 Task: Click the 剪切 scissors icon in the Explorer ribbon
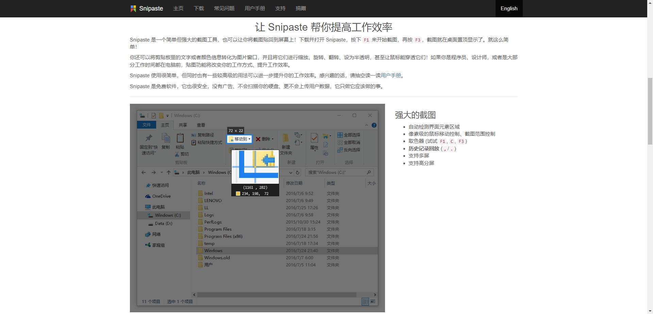pyautogui.click(x=177, y=154)
